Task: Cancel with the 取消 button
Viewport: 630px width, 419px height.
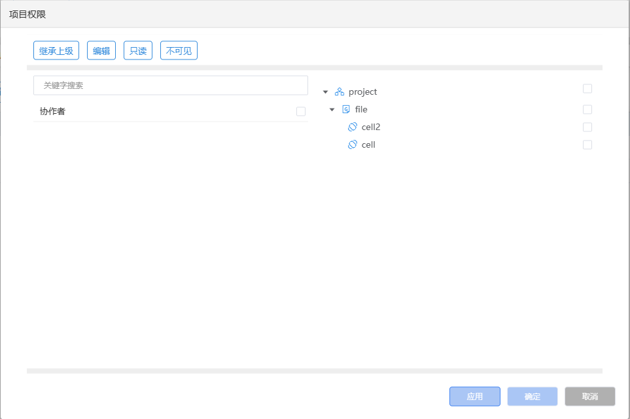Action: (590, 397)
